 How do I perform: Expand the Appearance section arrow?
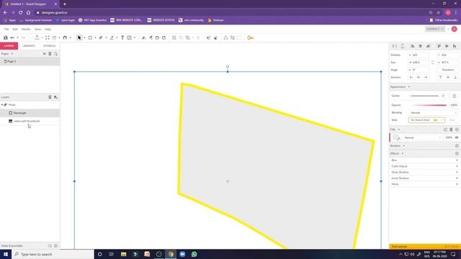click(409, 87)
